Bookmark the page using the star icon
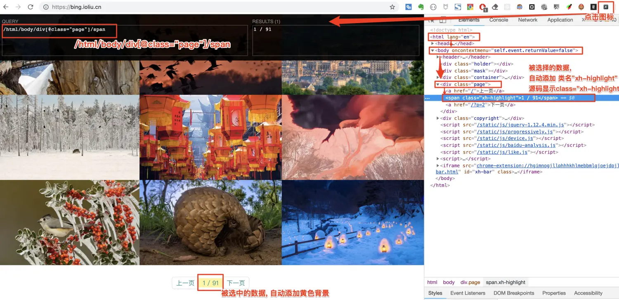619x300 pixels. [392, 7]
